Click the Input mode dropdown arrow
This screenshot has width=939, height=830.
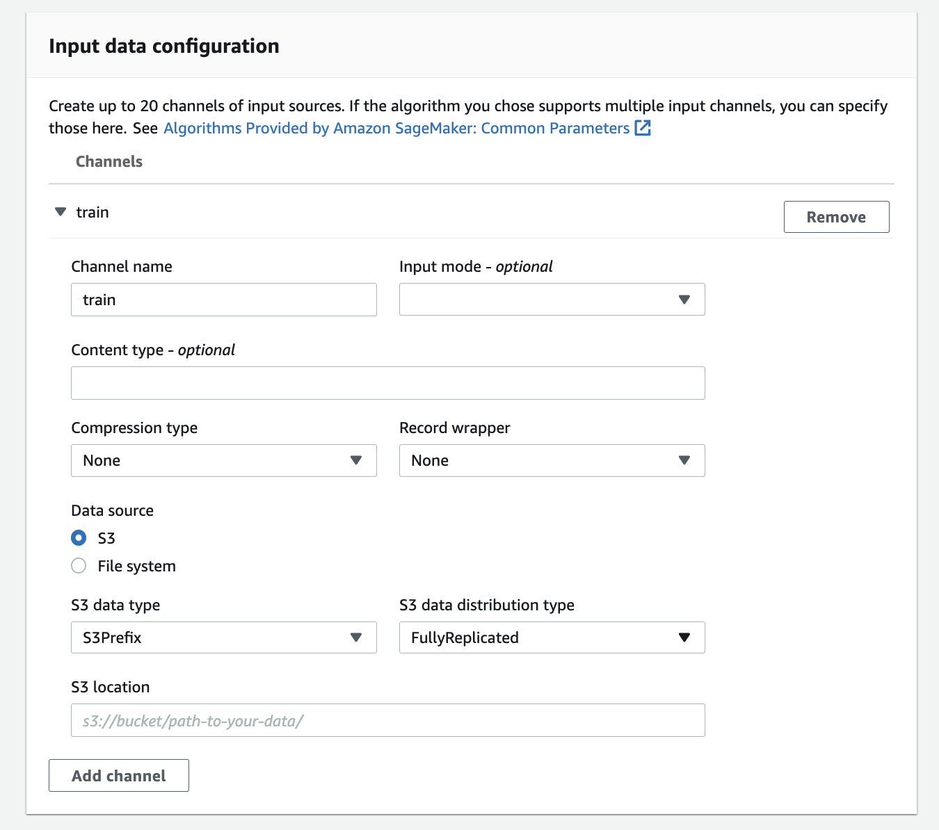tap(684, 300)
